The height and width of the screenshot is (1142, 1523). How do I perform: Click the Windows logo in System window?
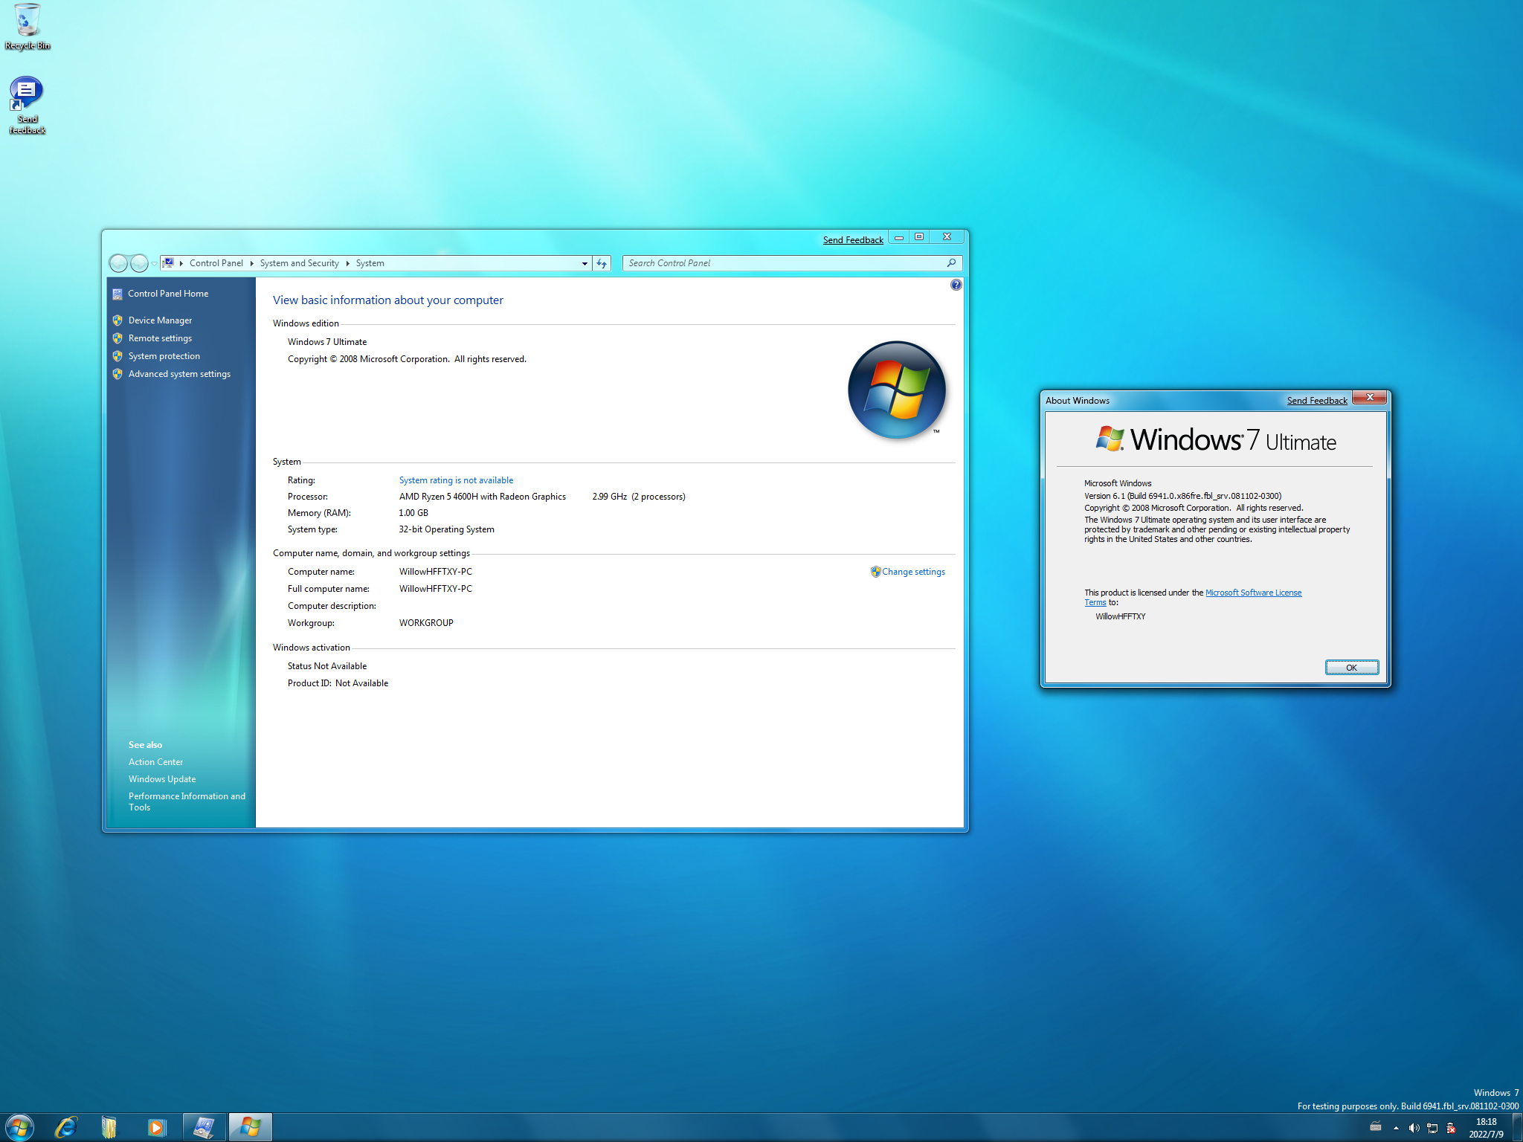(897, 390)
